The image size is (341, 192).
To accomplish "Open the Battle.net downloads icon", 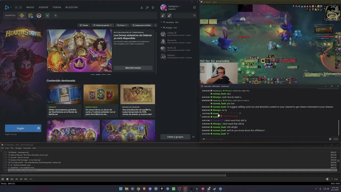I will tap(142, 7).
